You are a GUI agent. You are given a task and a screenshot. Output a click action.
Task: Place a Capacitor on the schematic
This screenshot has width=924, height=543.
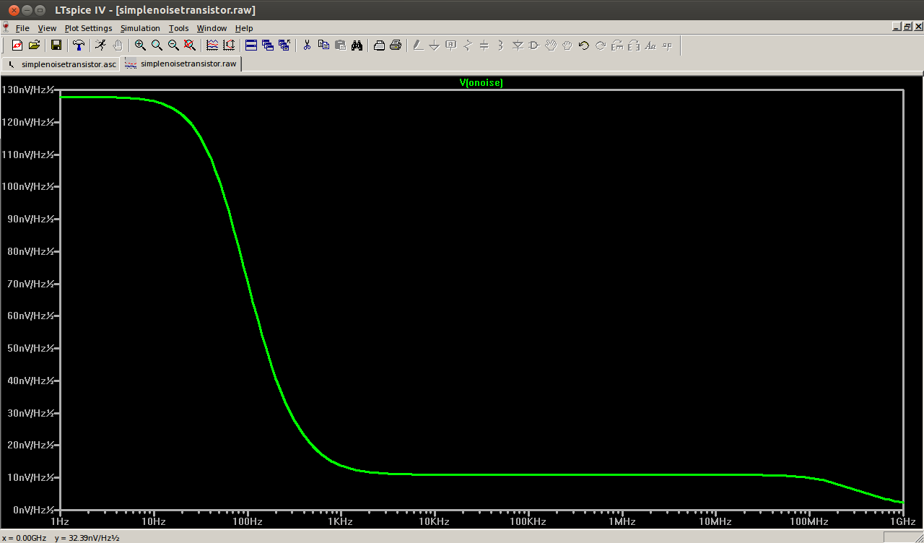coord(484,45)
